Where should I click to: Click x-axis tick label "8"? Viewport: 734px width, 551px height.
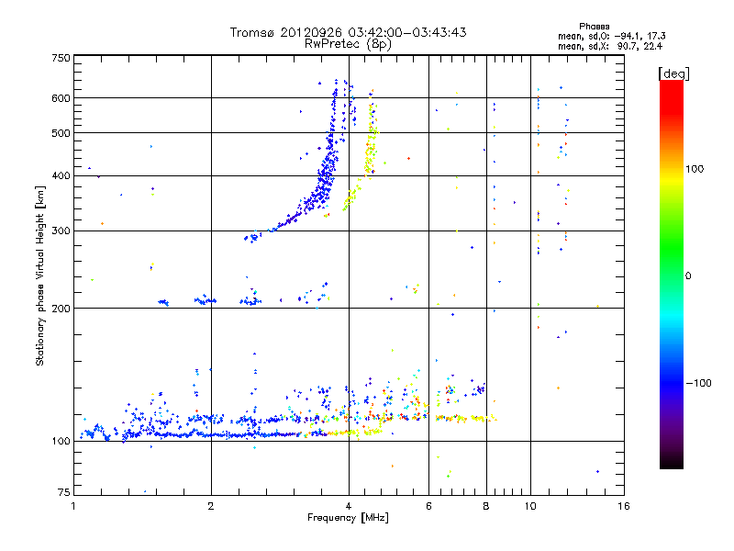click(486, 506)
